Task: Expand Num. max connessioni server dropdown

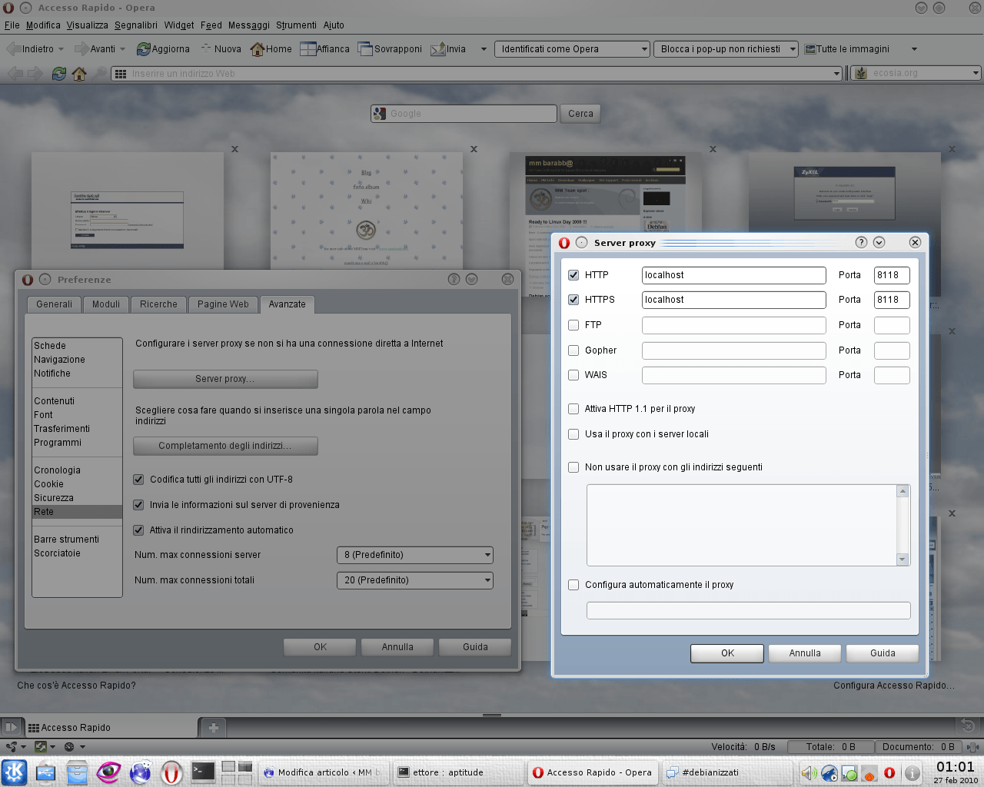Action: (x=414, y=555)
